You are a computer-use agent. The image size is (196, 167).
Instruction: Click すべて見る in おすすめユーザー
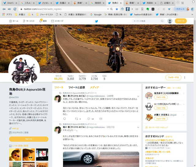[177, 88]
